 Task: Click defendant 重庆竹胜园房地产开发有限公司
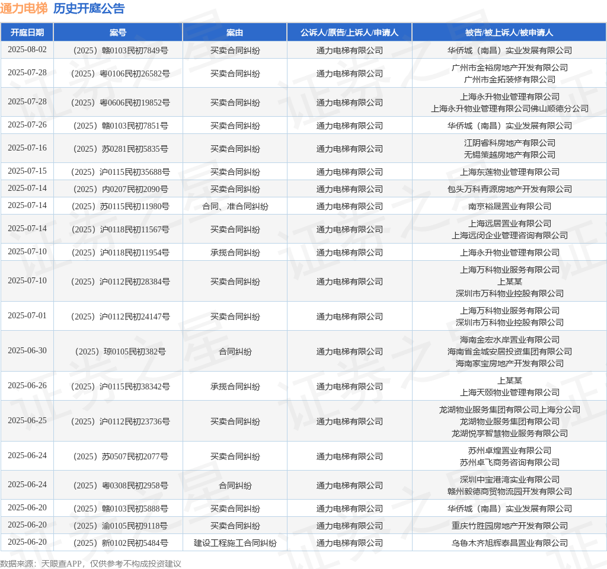(510, 526)
